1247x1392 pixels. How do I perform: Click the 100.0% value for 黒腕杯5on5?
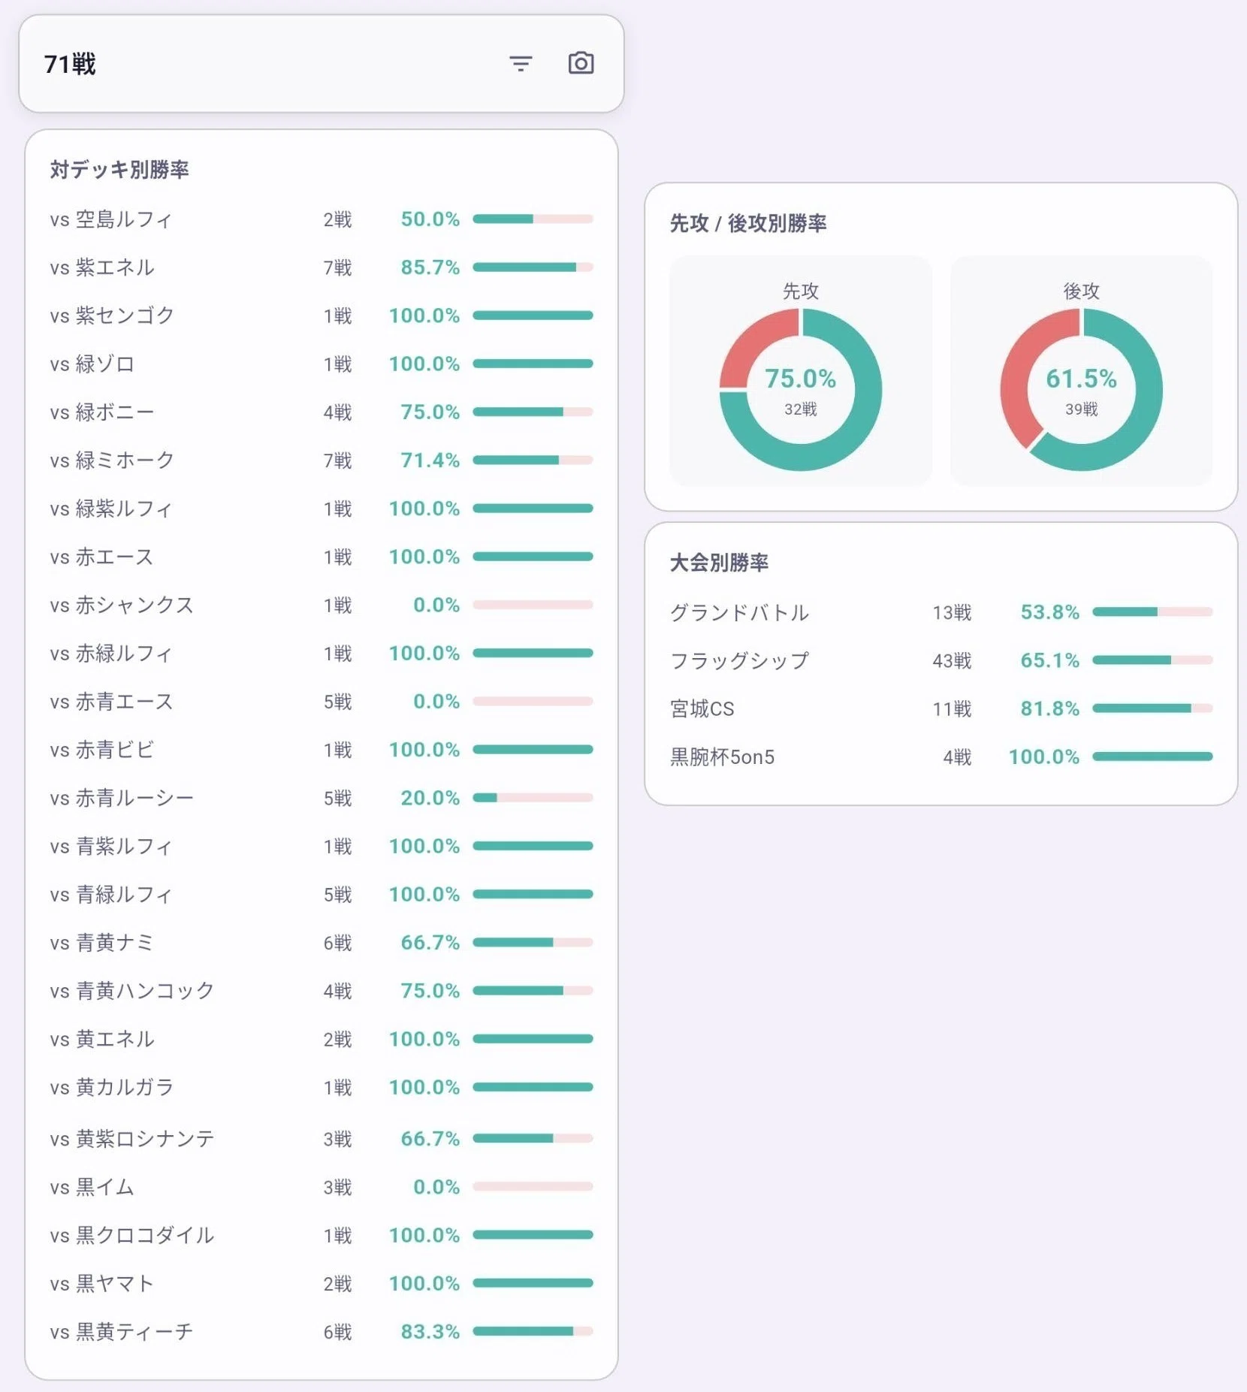click(x=1043, y=756)
